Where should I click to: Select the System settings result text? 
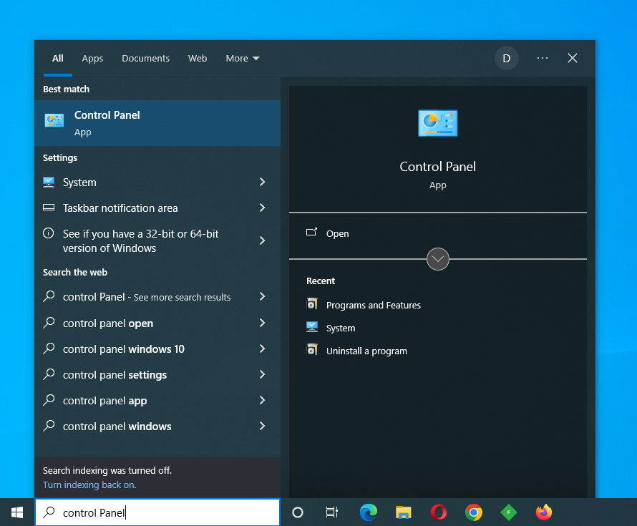click(79, 182)
